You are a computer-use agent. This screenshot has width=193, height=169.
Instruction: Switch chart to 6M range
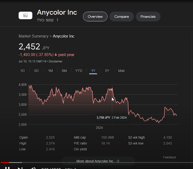pos(64,71)
